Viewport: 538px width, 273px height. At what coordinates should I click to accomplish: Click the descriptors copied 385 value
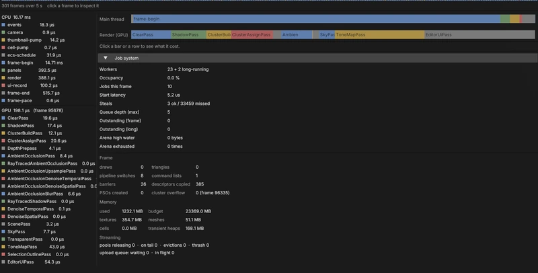[x=200, y=184]
